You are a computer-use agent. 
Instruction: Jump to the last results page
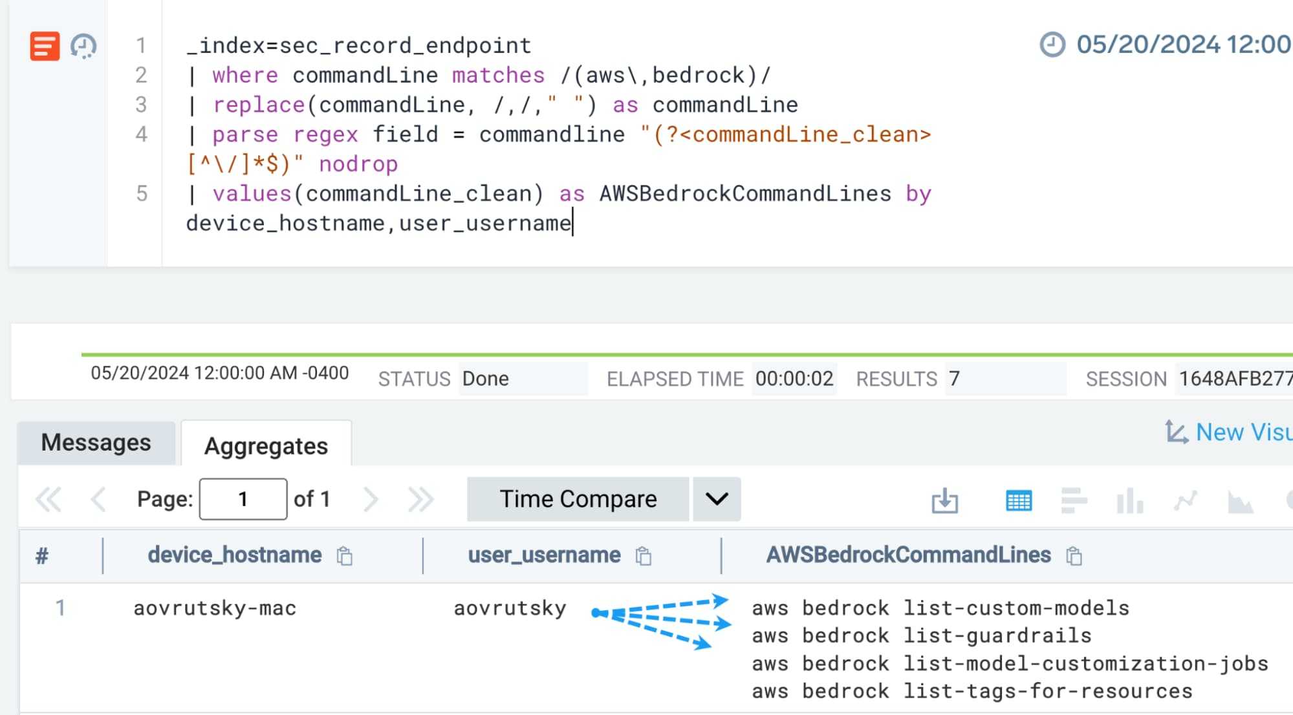point(421,498)
